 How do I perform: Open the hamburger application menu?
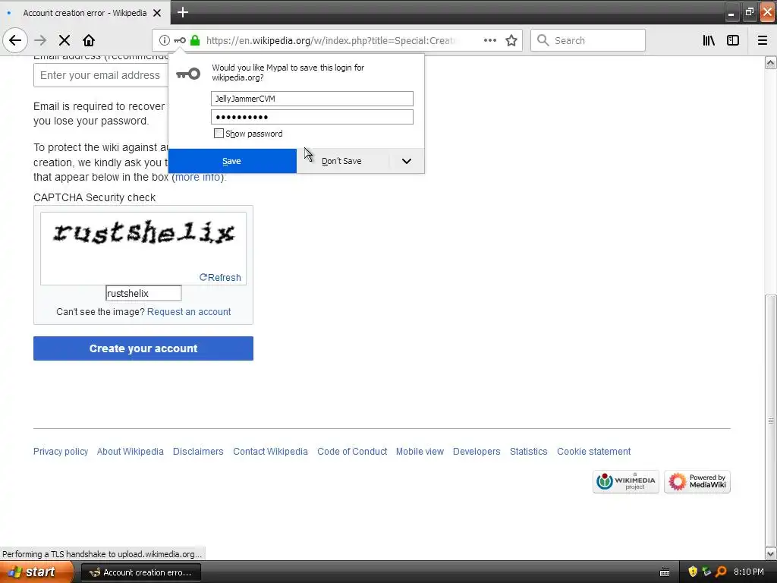763,40
